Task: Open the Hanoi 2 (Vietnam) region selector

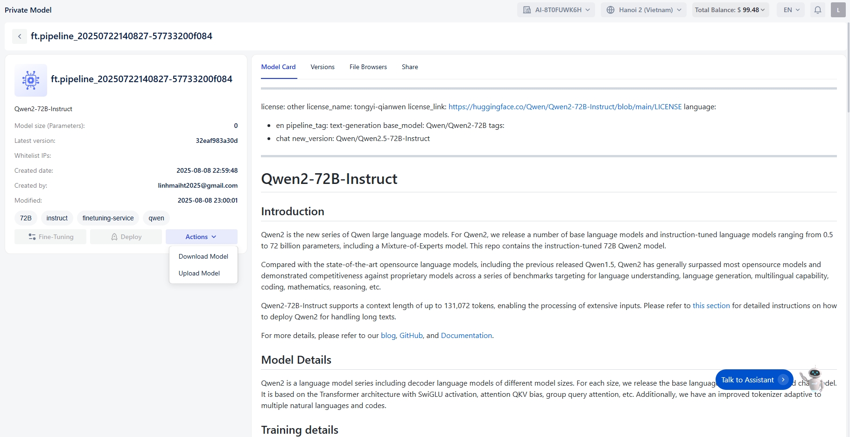Action: [644, 10]
